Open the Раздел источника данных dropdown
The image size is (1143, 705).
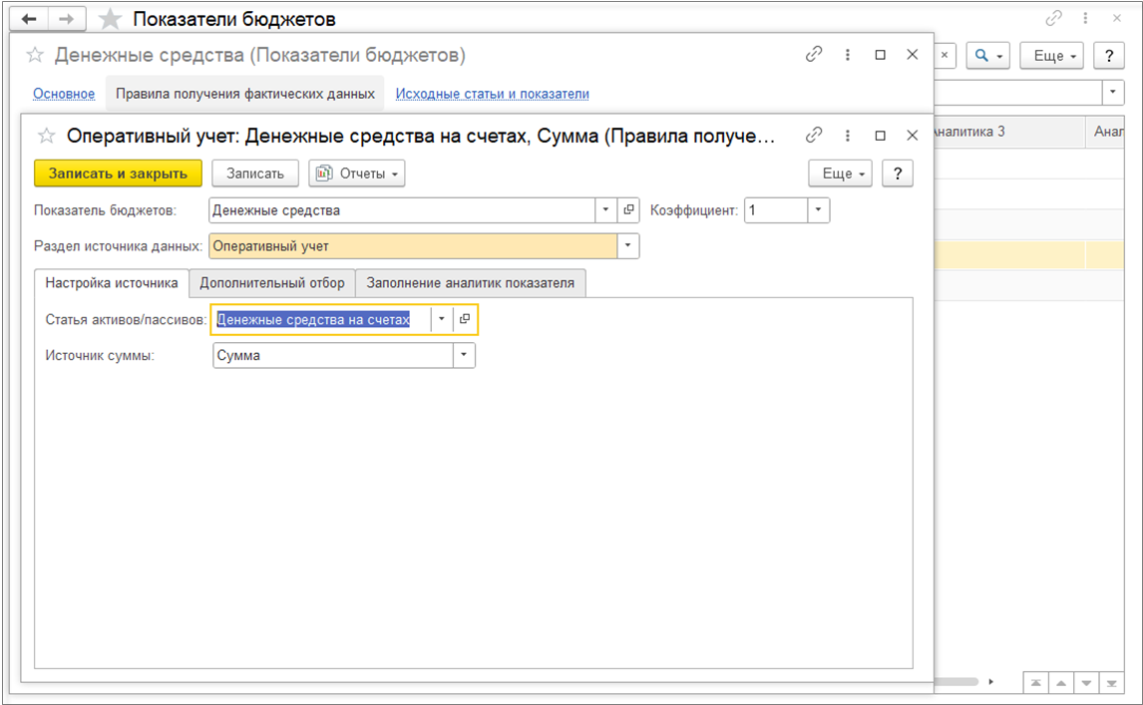628,245
